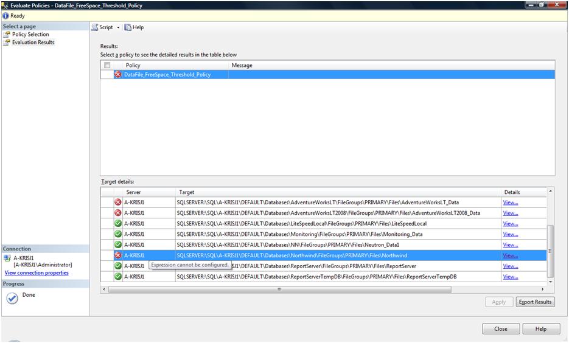This screenshot has height=343, width=569.
Task: Click horizontal scrollbar right arrow
Action: [x=542, y=289]
